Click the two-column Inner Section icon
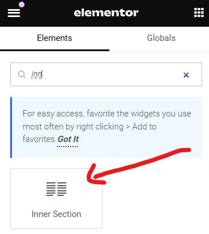209x234 pixels. coord(56,189)
